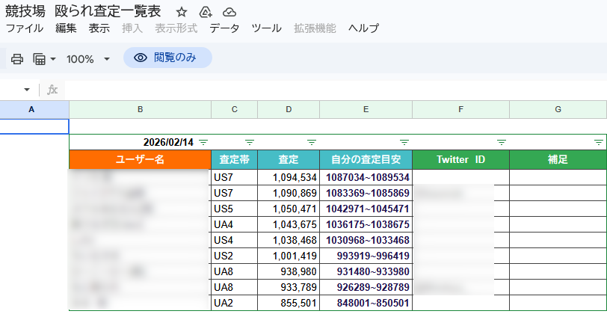Check the cloud document status icon
Image resolution: width=607 pixels, height=314 pixels.
229,12
